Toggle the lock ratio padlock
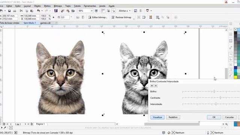 (x=53, y=17)
